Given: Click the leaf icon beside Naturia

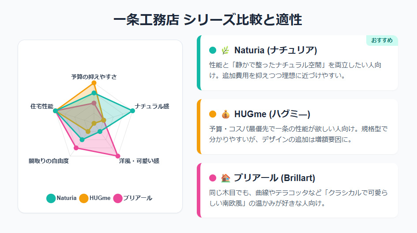Looking at the screenshot, I should 225,50.
